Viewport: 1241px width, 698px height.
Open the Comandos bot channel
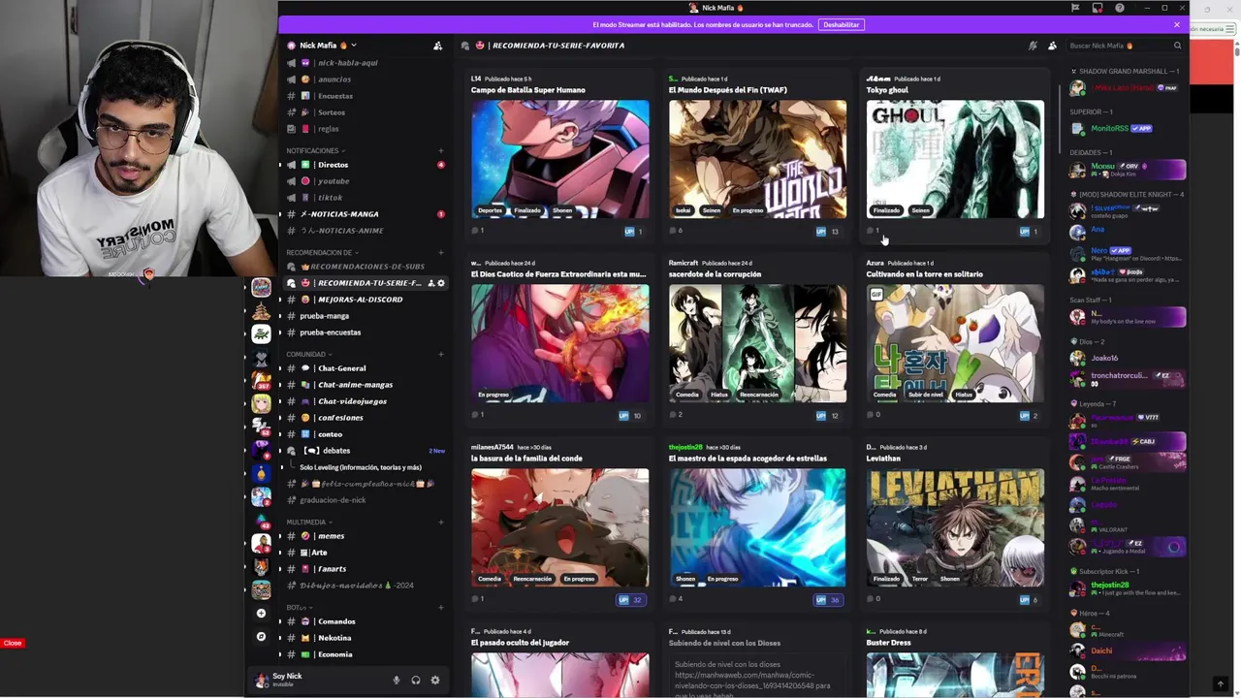click(364, 621)
